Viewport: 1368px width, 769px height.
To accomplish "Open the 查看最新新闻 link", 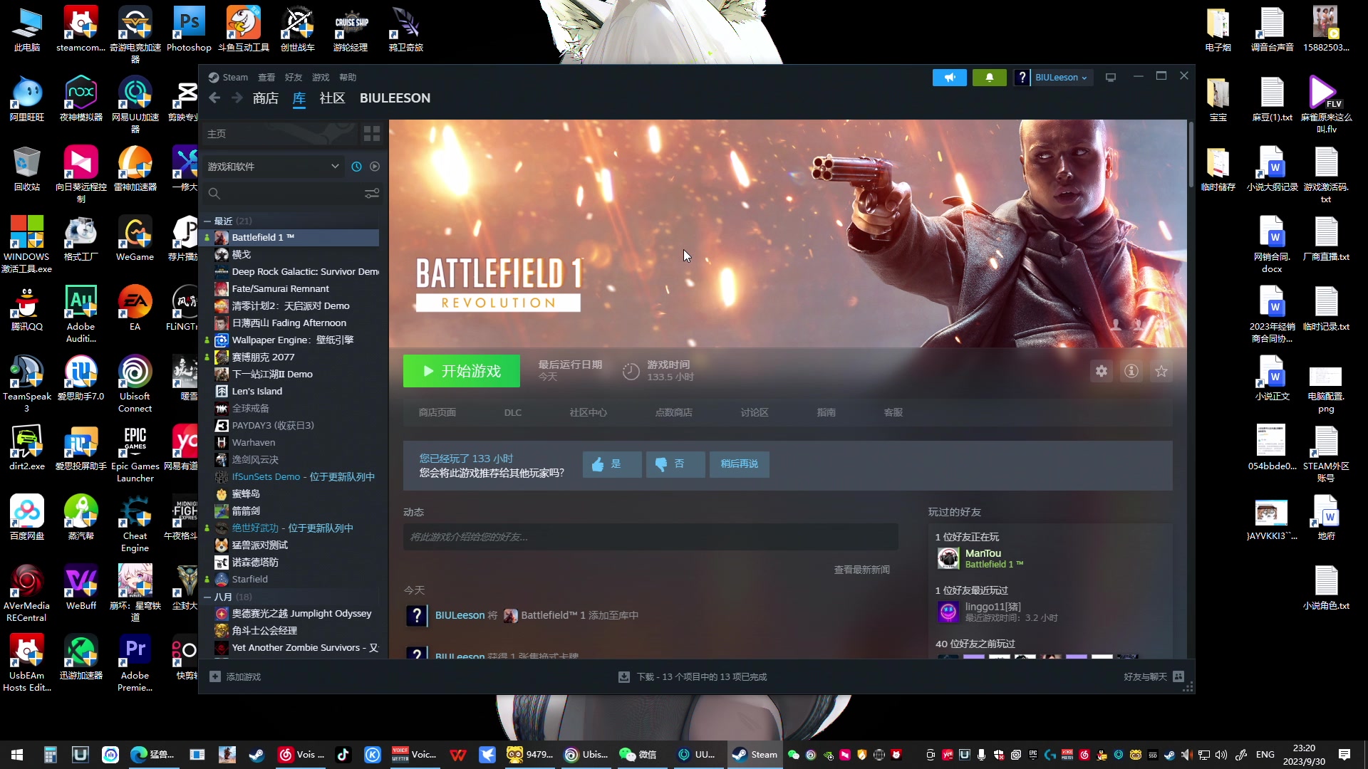I will (x=862, y=570).
